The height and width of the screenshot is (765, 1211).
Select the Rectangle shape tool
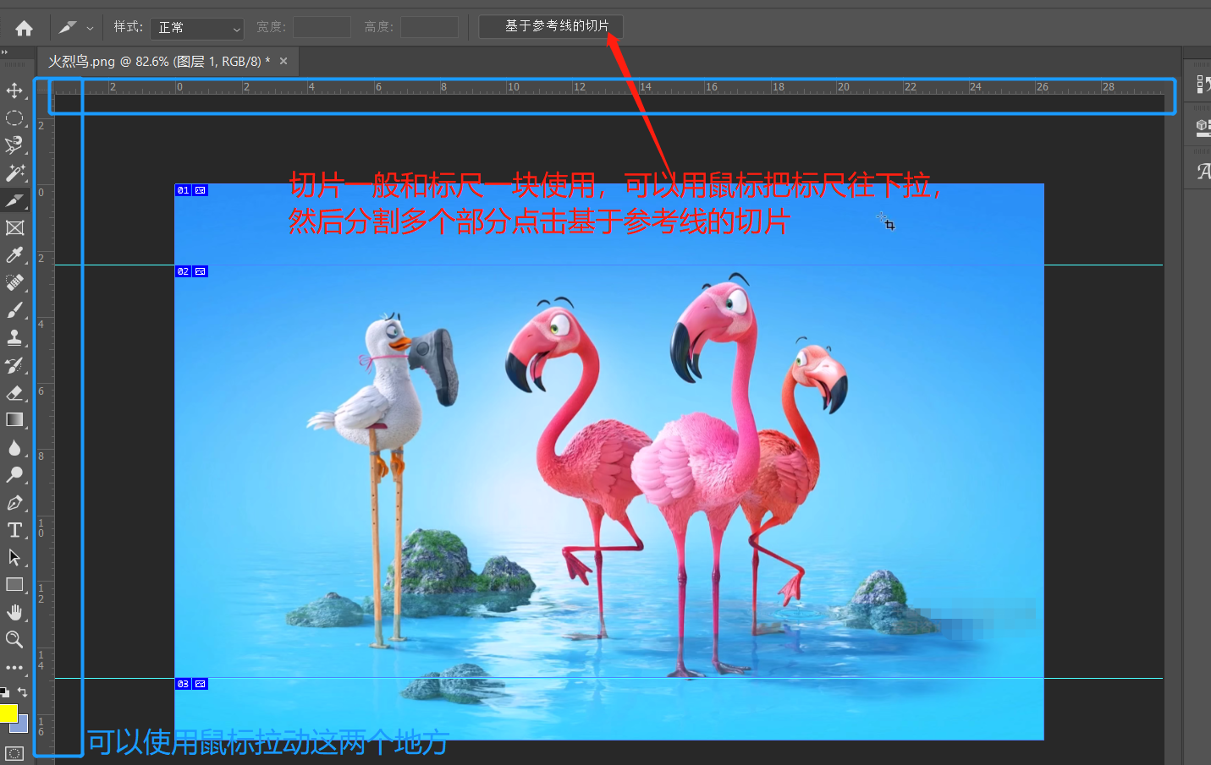pos(14,585)
